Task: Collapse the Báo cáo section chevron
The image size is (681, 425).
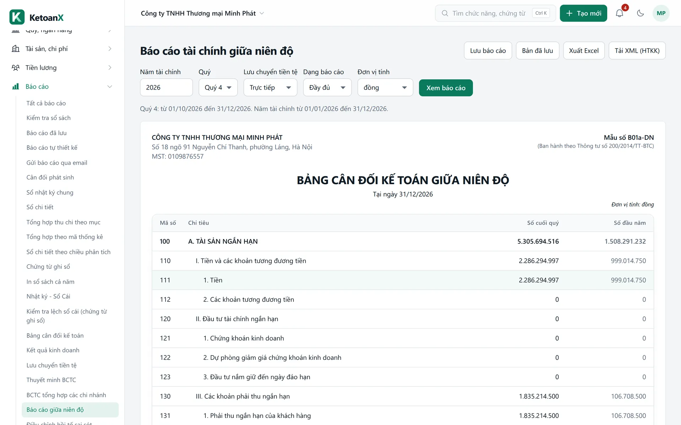Action: [110, 86]
